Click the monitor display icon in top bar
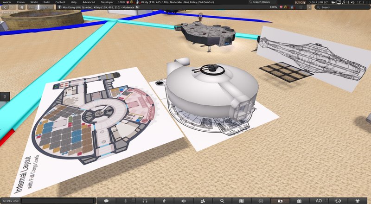The image size is (371, 204). [x=339, y=2]
